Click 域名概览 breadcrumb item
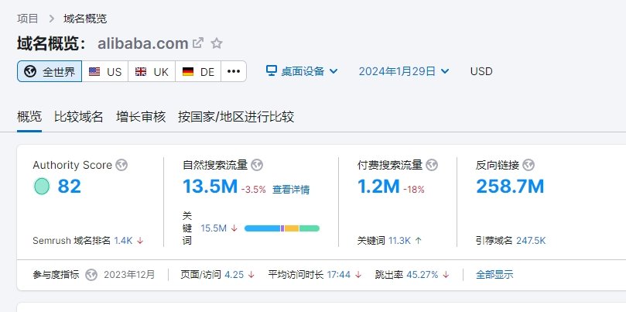The image size is (626, 312). [x=85, y=19]
